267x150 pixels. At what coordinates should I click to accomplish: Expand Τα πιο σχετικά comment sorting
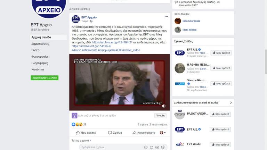coord(81,141)
